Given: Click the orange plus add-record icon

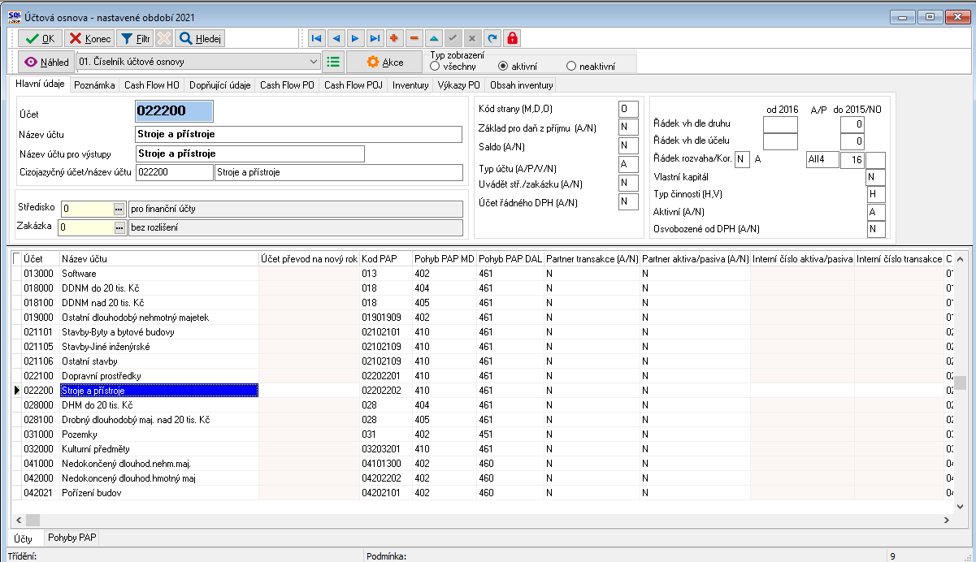Looking at the screenshot, I should pyautogui.click(x=394, y=38).
